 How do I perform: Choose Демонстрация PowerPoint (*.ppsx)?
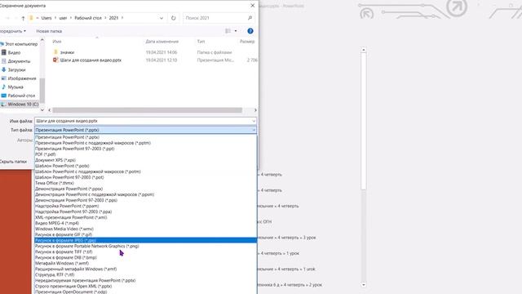click(x=145, y=189)
